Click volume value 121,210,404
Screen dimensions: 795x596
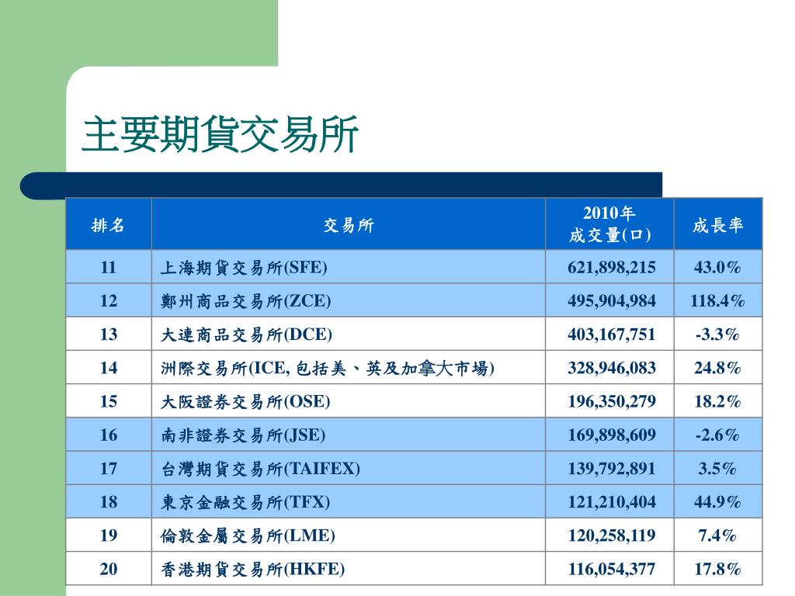612,501
